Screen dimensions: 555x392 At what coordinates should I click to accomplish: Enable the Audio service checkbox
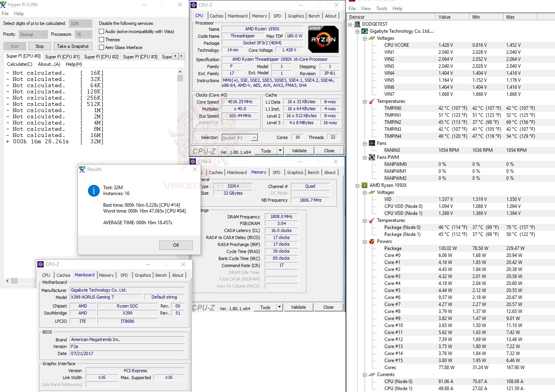pos(101,32)
